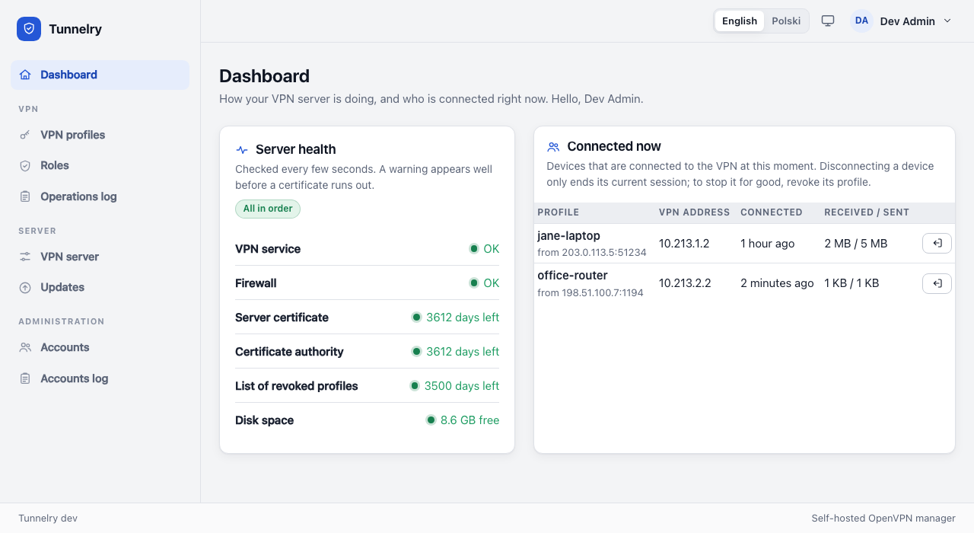This screenshot has height=533, width=974.
Task: Click the office-router profile name
Action: [572, 276]
